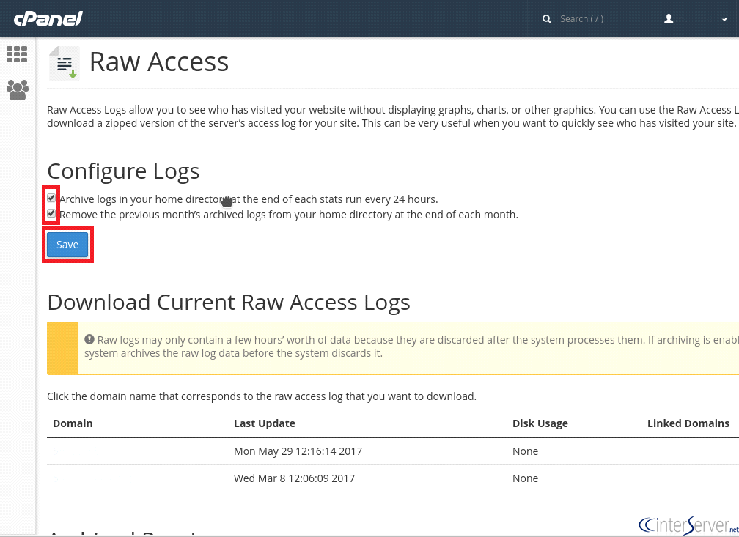Click the Configure Logs heading
The height and width of the screenshot is (537, 739).
(x=123, y=171)
